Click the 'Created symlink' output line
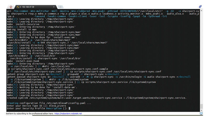Image resolution: width=209 pixels, height=118 pixels. pos(97,98)
